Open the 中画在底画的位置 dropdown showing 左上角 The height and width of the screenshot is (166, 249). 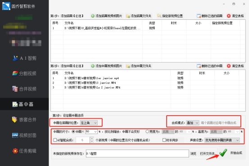coord(89,123)
